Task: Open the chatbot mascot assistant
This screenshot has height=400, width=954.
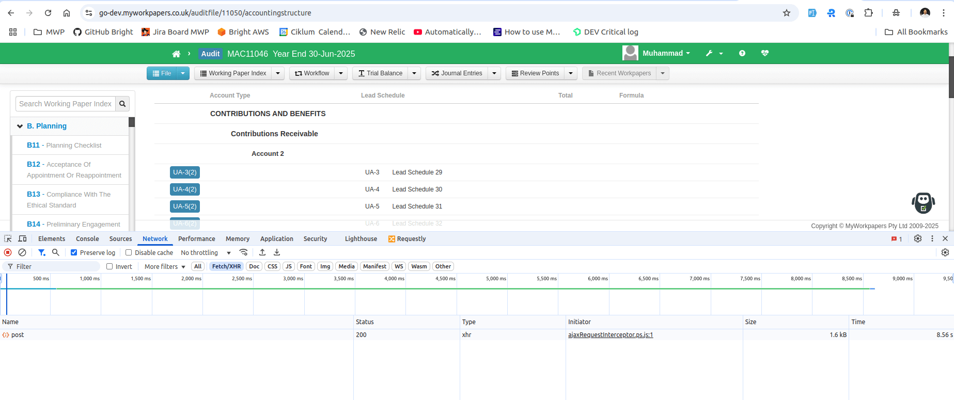Action: point(923,203)
